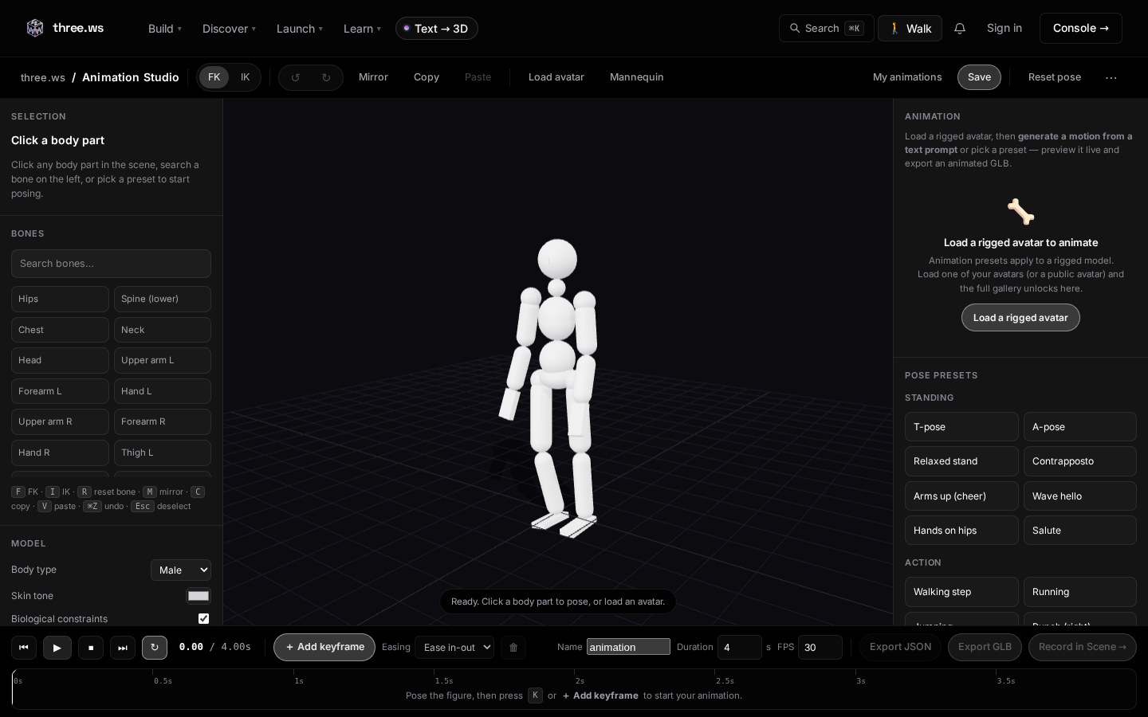Activate Walk mode button
Screen dimensions: 1148x717
pos(910,29)
